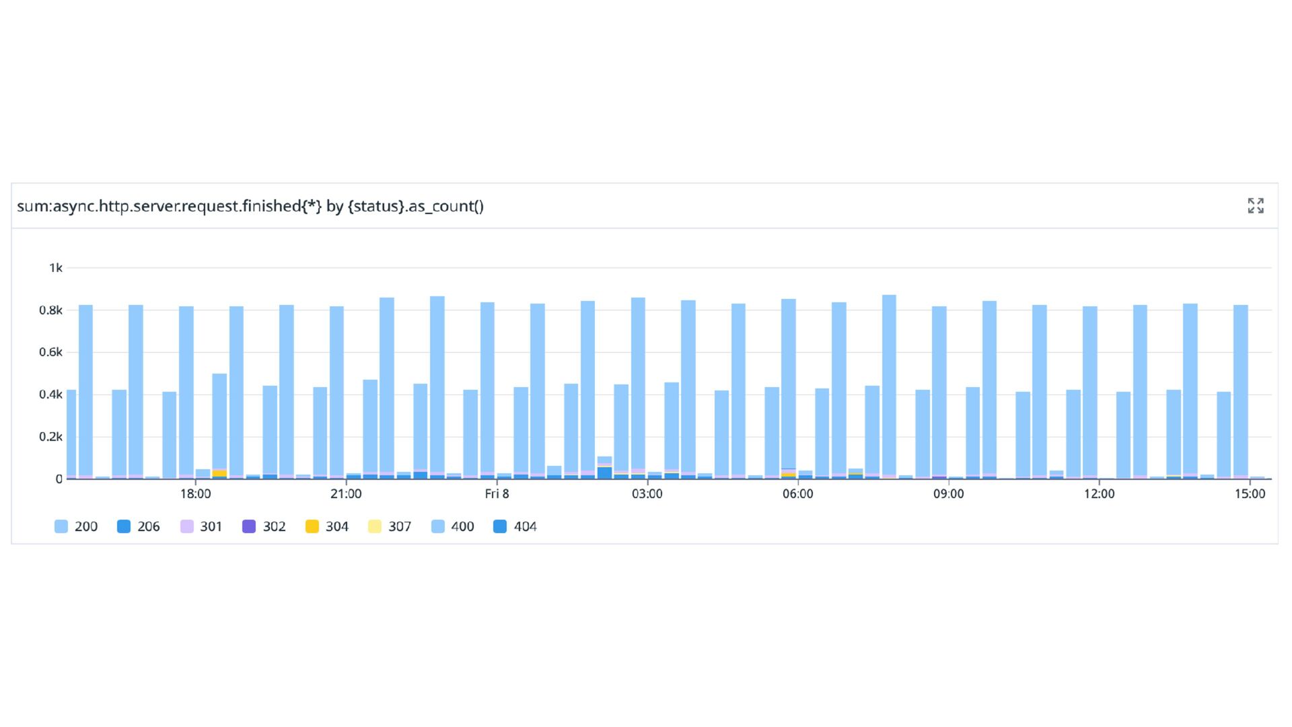The height and width of the screenshot is (727, 1292).
Task: Toggle the 404 series legend label
Action: pyautogui.click(x=525, y=527)
